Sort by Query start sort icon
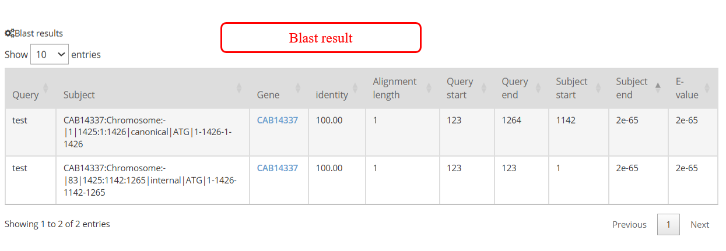The height and width of the screenshot is (251, 726). pos(483,89)
